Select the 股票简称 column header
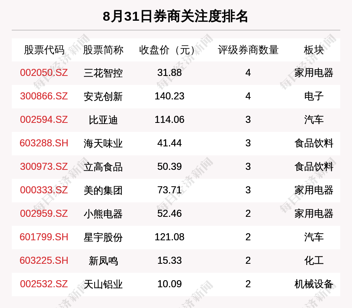Image resolution: width=352 pixels, height=308 pixels. coord(103,50)
